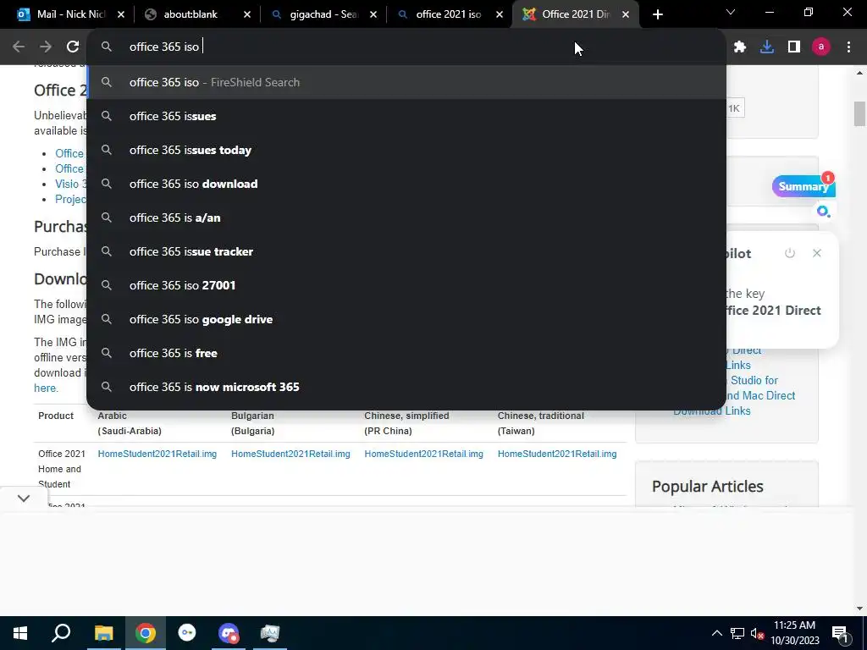Select 'office 365 iso google drive' suggestion
Viewport: 867px width, 650px height.
point(406,319)
